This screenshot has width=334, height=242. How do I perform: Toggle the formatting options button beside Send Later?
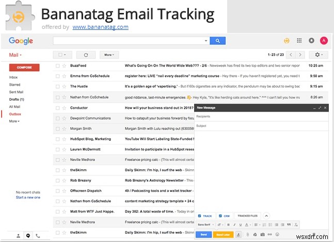click(238, 235)
